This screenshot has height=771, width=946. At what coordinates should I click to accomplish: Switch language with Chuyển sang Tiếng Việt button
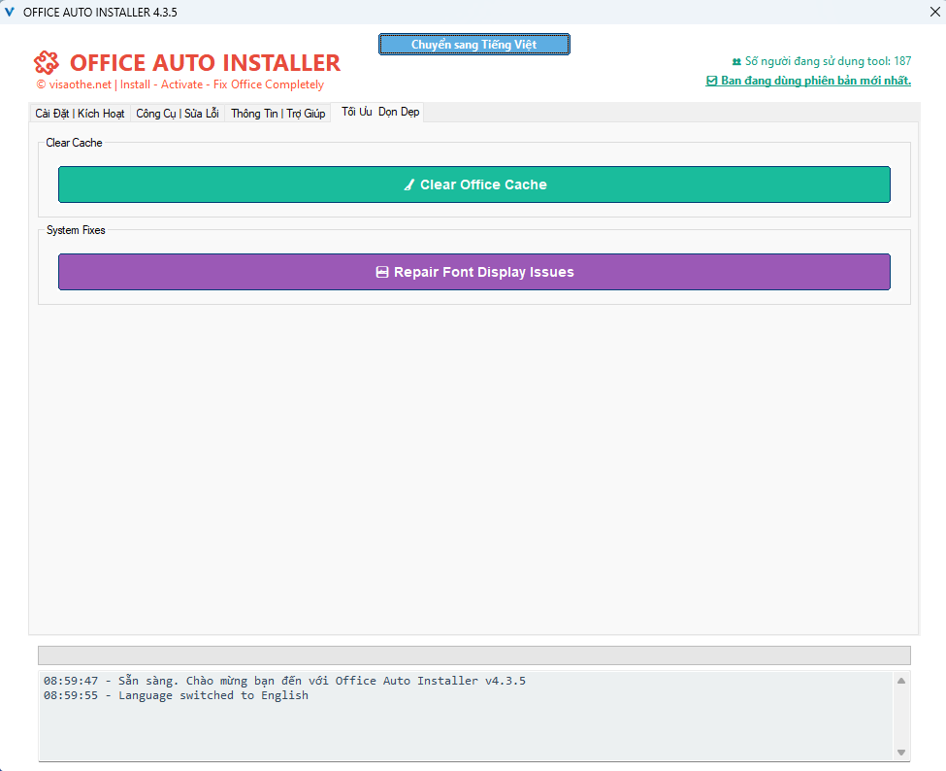click(x=474, y=44)
